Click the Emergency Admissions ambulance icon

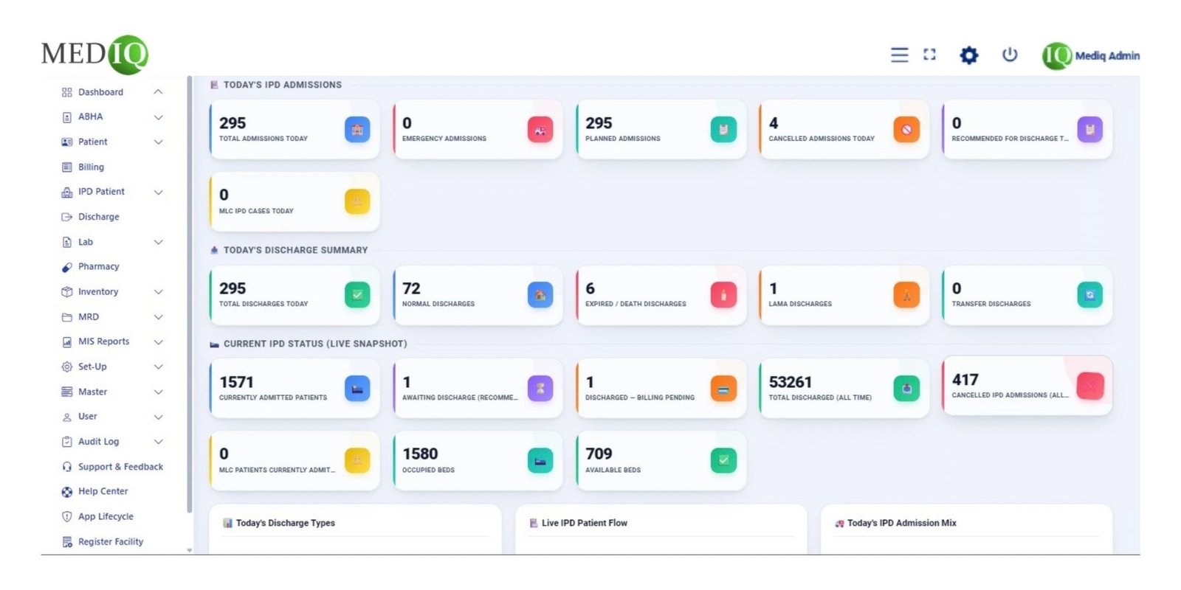540,130
